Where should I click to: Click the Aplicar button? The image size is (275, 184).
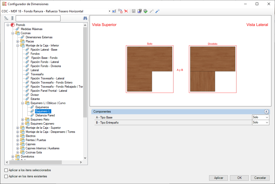[x=219, y=178]
